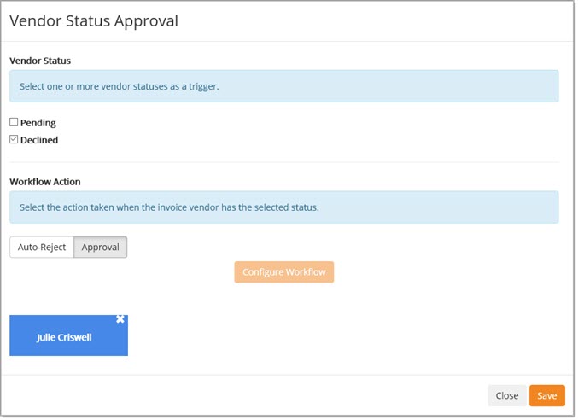Select the Approval workflow action
Image resolution: width=578 pixels, height=420 pixels.
[x=100, y=248]
